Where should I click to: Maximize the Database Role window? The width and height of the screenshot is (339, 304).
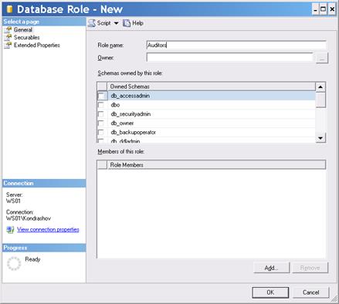coord(323,9)
